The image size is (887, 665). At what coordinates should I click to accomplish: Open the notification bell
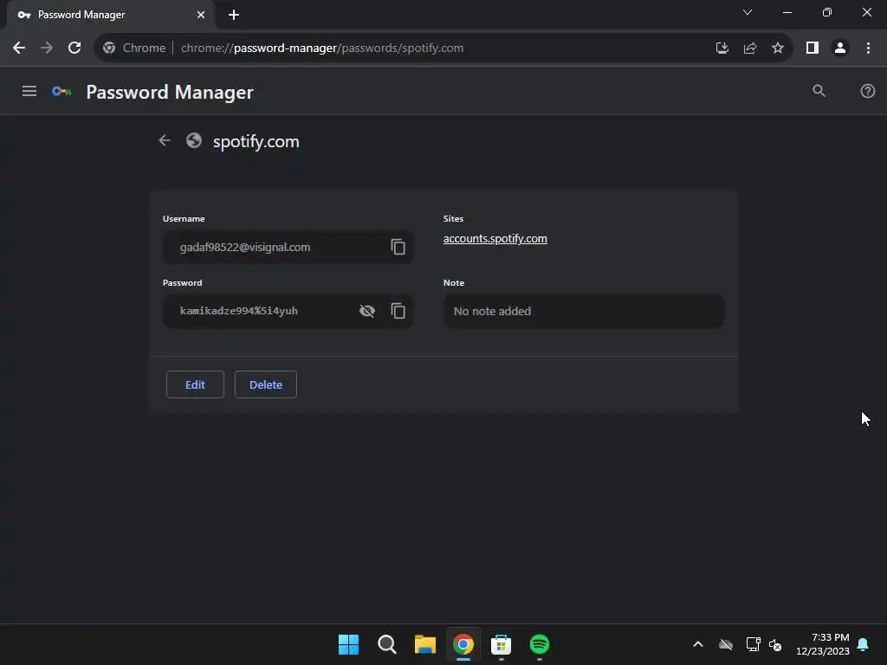click(x=863, y=644)
